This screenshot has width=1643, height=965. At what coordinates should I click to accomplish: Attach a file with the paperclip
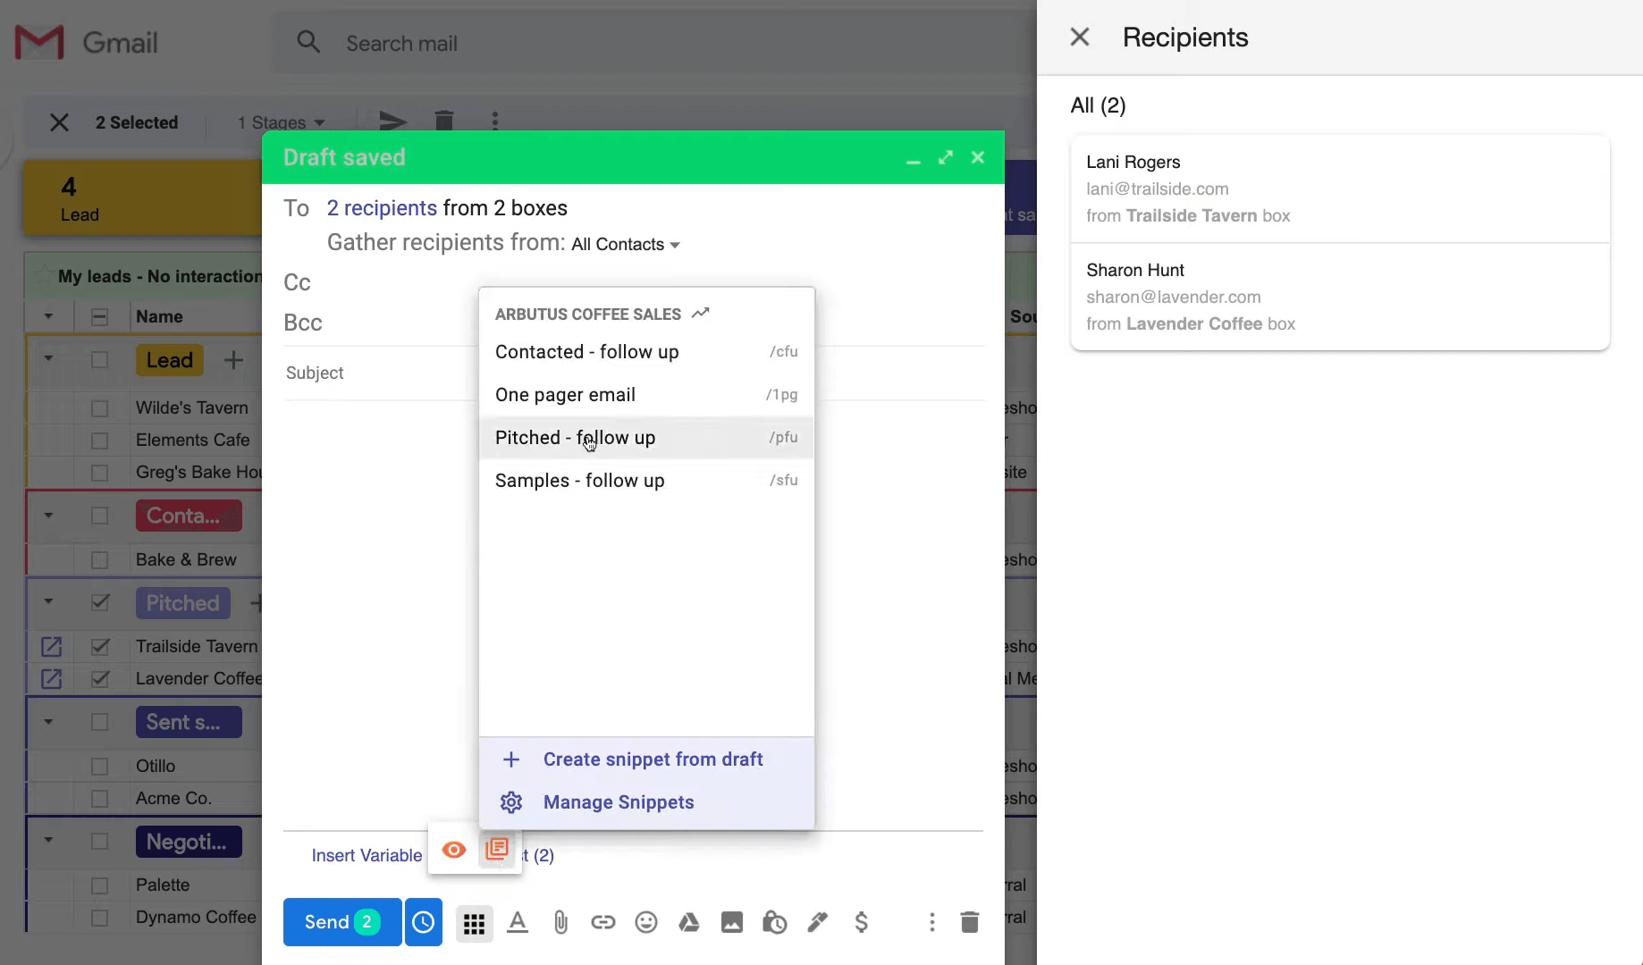(x=560, y=922)
